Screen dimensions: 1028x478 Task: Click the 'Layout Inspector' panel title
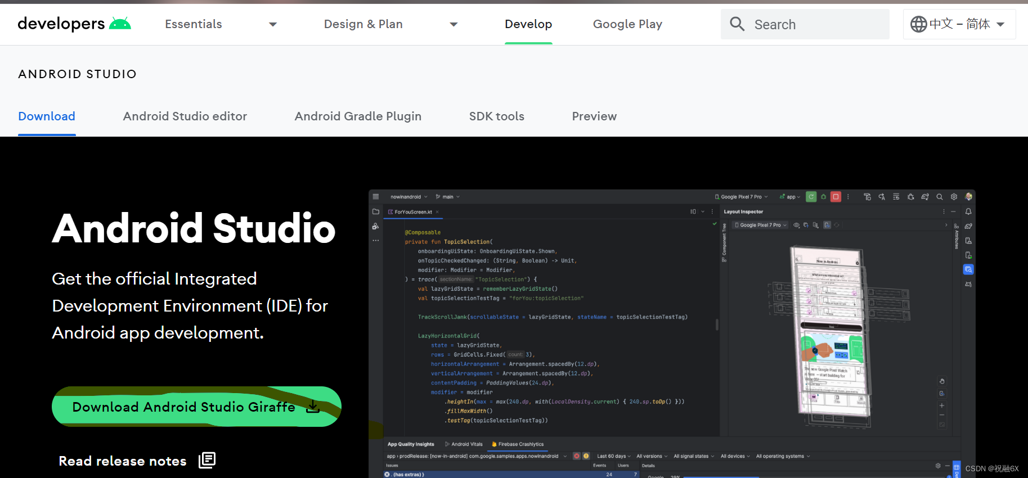[x=743, y=212]
